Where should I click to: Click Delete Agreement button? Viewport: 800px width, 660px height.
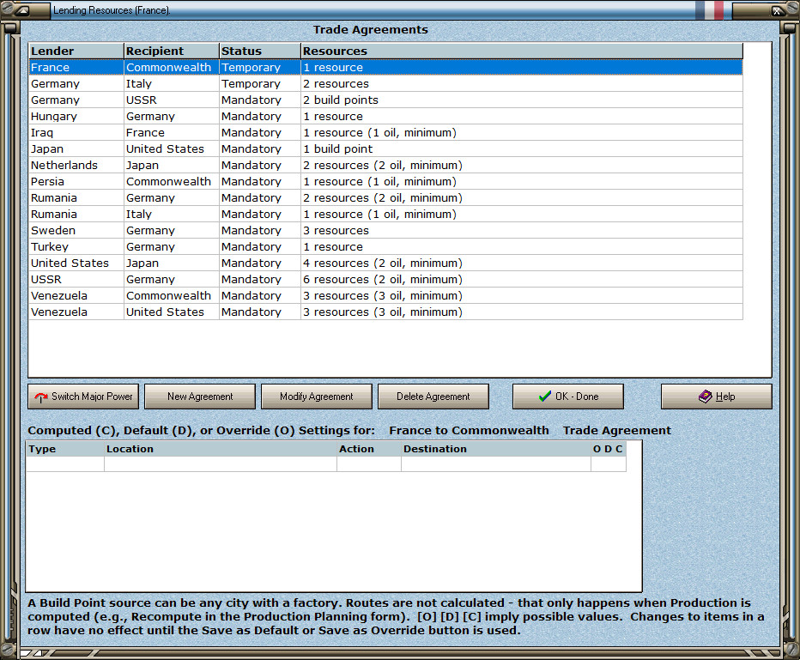click(433, 397)
